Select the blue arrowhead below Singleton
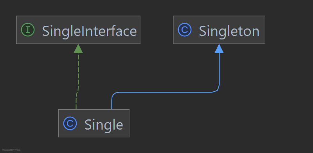313x153 pixels. (219, 48)
